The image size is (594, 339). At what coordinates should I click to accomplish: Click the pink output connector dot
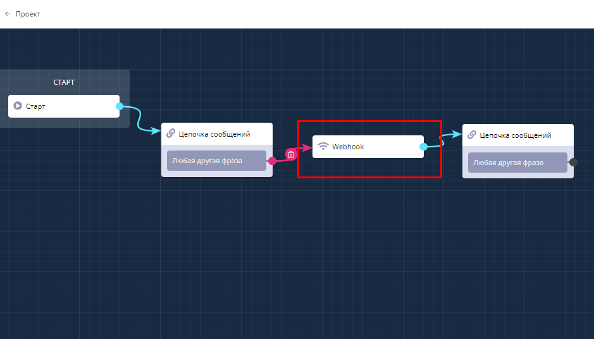(x=273, y=161)
